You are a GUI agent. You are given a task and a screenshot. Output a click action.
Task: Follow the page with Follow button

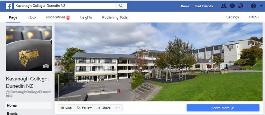(84, 108)
